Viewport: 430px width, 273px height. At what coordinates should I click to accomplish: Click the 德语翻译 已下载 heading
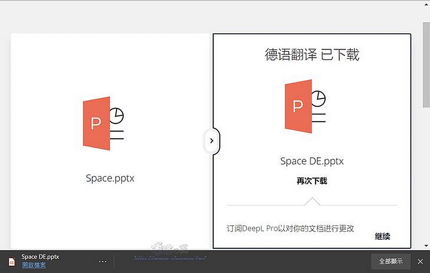[x=312, y=54]
